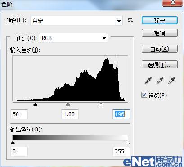Viewport: 184px width, 167px height.
Task: Grab the input black point slider
Action: [35, 104]
